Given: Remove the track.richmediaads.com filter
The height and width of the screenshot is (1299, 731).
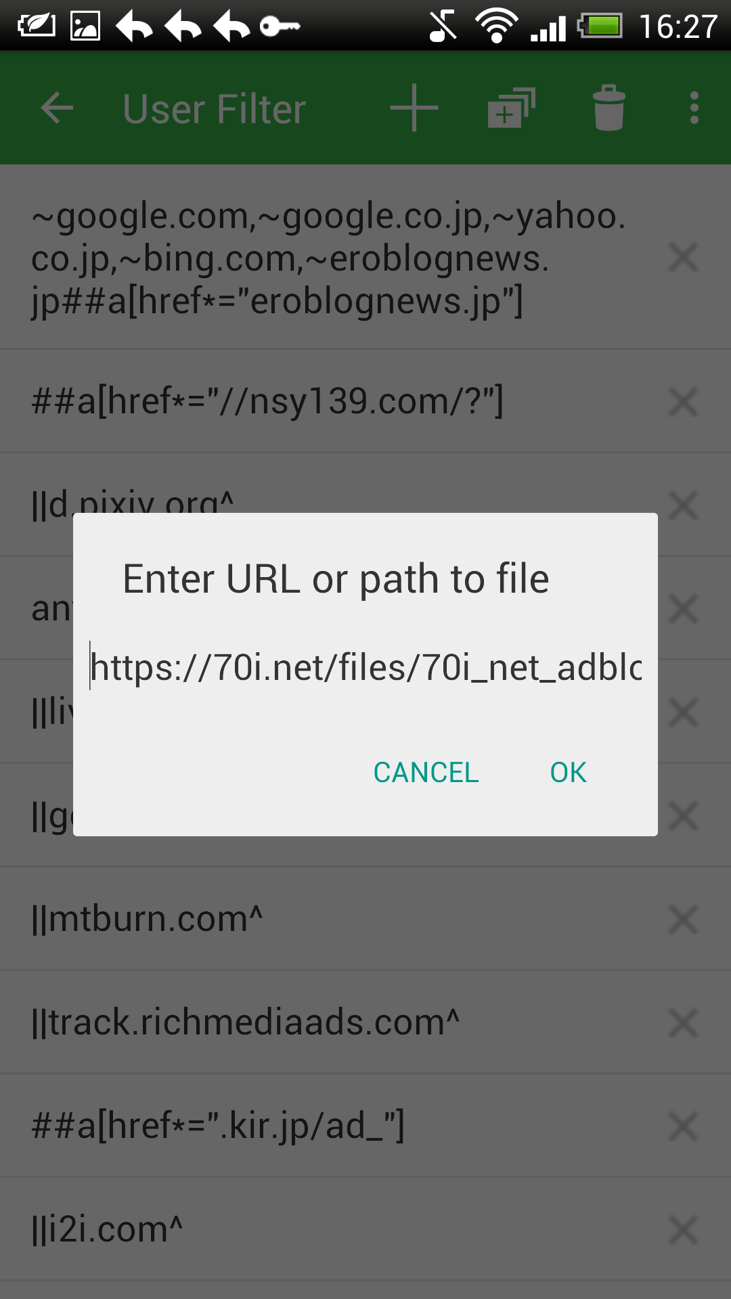Looking at the screenshot, I should click(x=683, y=1023).
